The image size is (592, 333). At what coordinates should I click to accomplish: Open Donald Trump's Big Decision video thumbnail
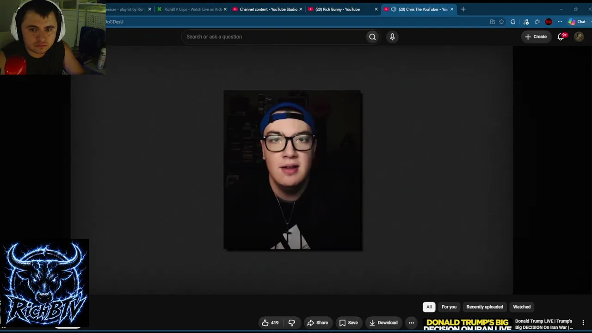(x=467, y=325)
